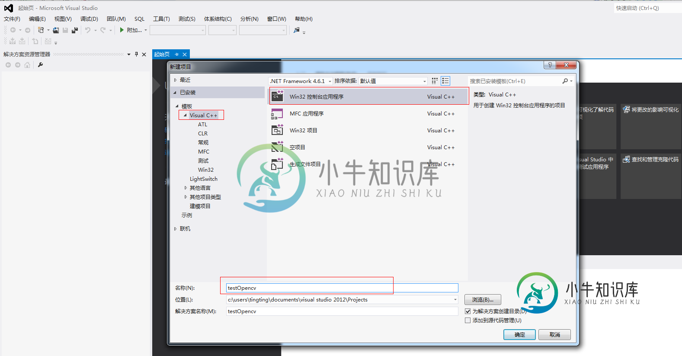
Task: Pin the Solution Explorer panel
Action: (136, 54)
